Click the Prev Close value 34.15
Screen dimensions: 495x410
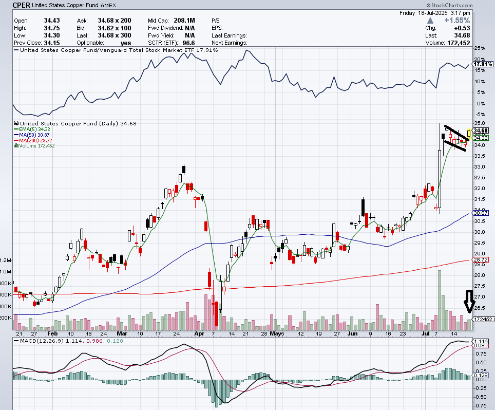pyautogui.click(x=52, y=43)
